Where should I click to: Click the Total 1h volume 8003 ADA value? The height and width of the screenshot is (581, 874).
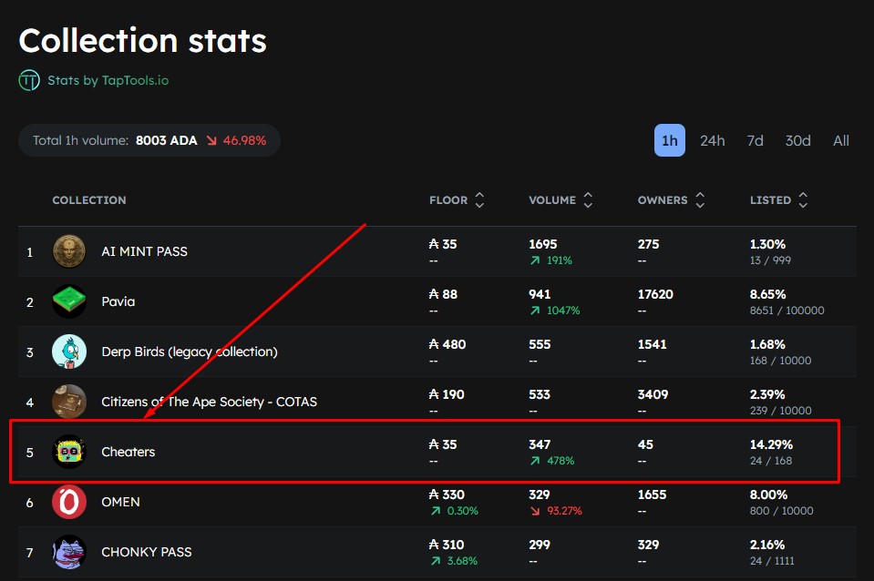167,140
